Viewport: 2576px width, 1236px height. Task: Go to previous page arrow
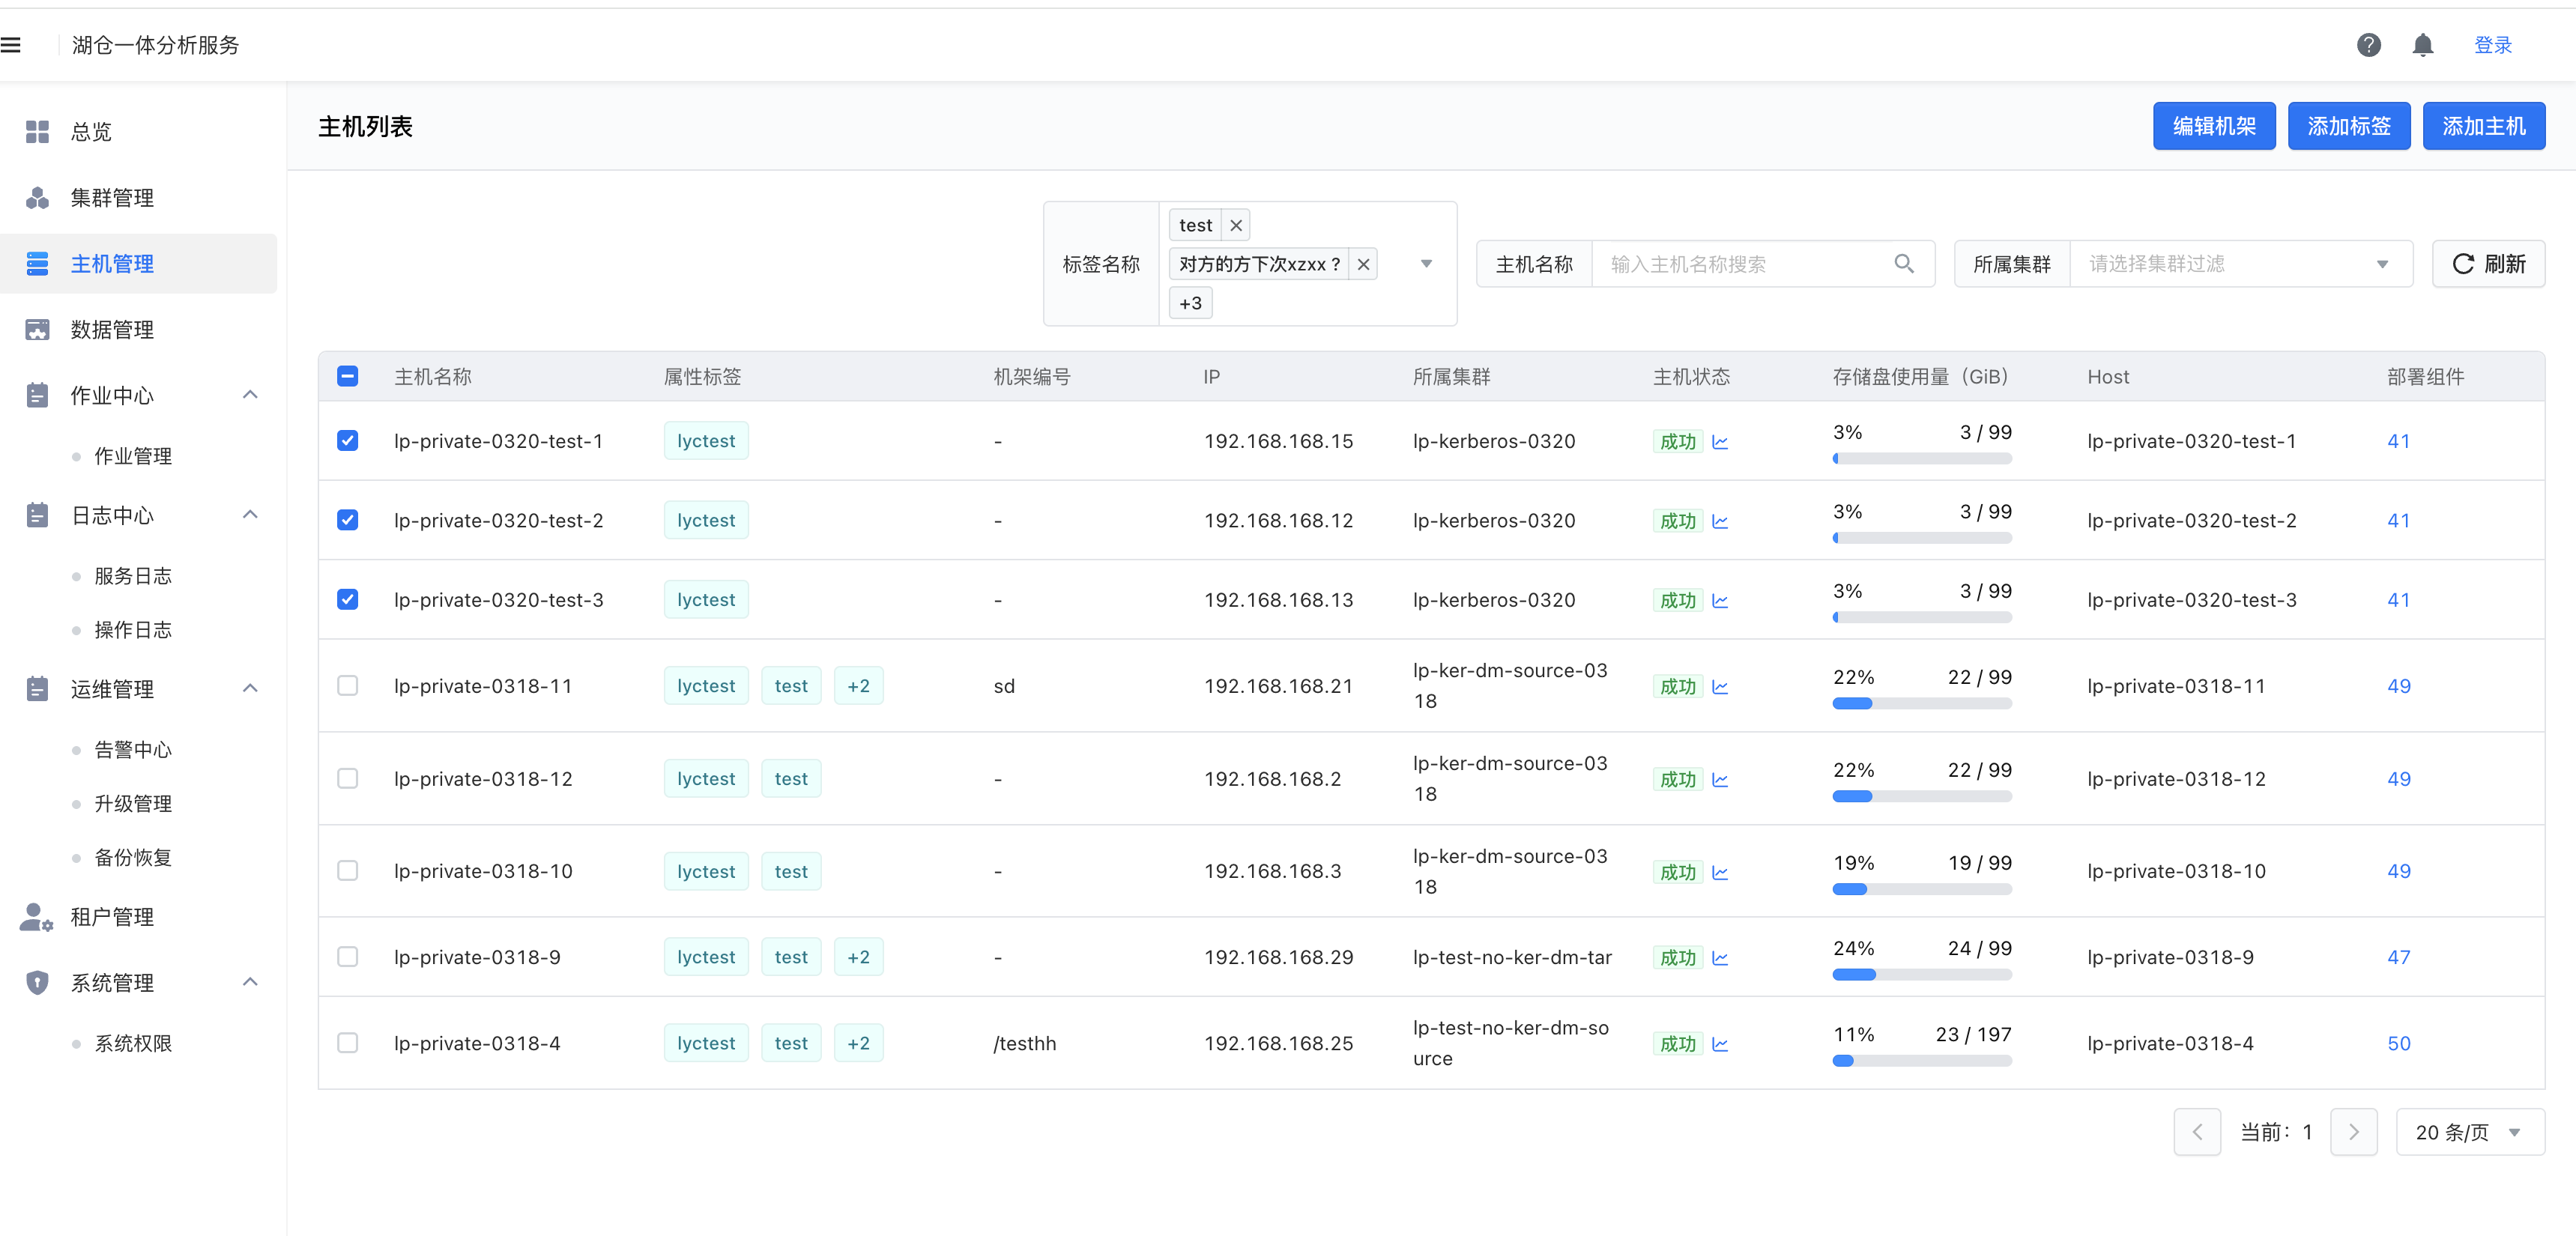[x=2197, y=1132]
